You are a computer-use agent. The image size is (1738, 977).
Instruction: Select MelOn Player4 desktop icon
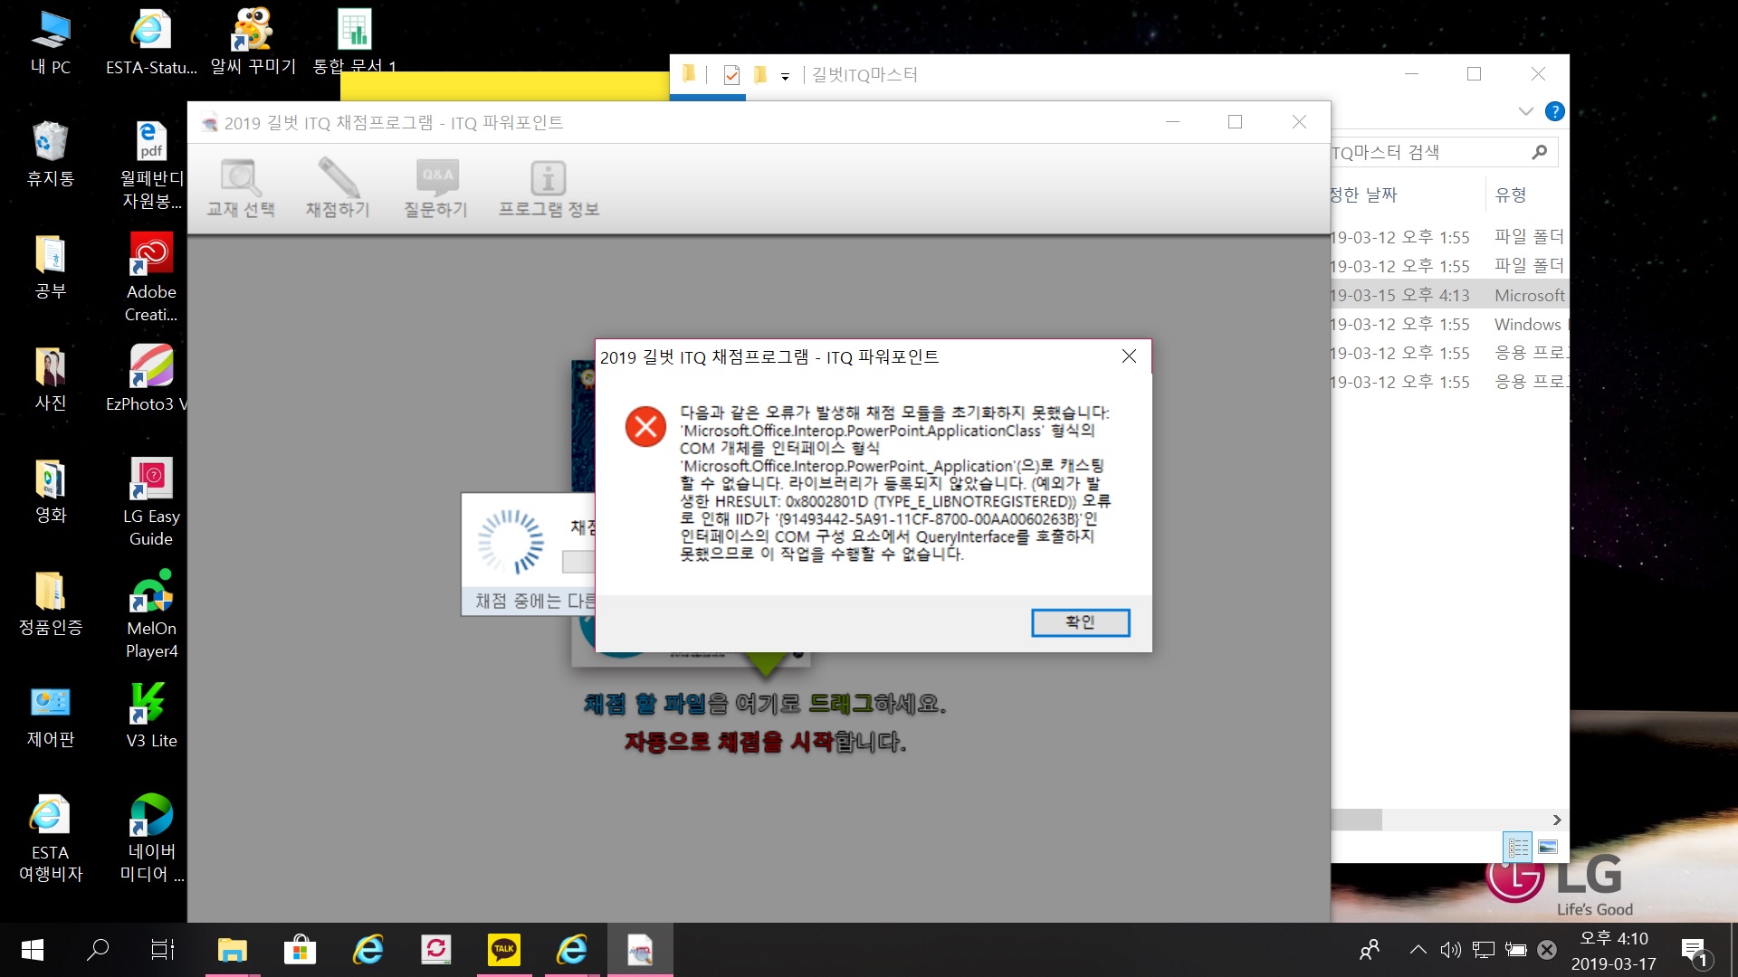pos(151,613)
